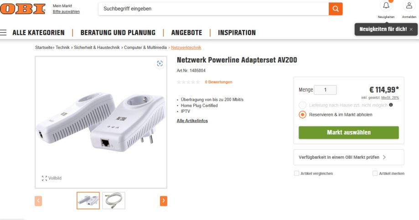Viewport: 419px width, 220px height.
Task: Show next thumbnails with right arrow
Action: point(163,200)
